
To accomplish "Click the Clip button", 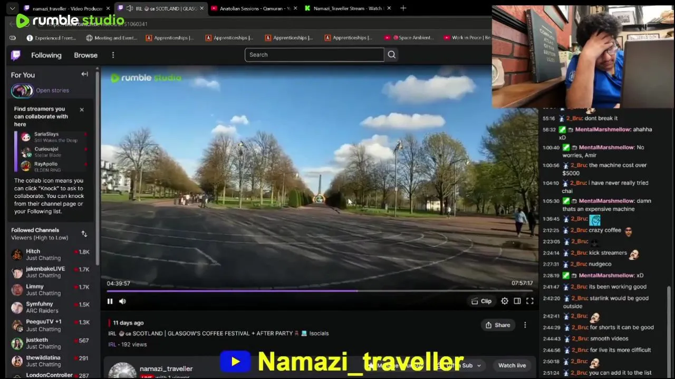I will point(481,301).
